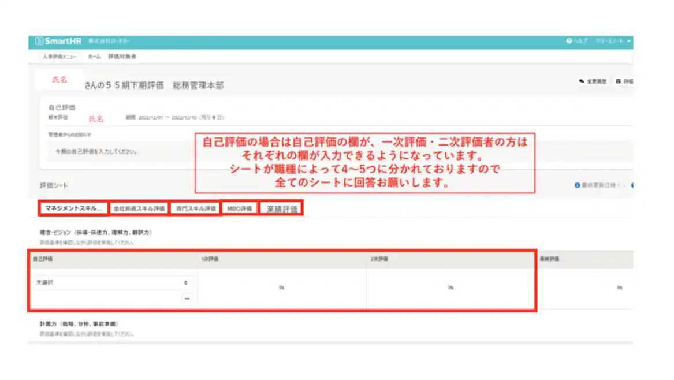Open the 評価対象者 link
Image resolution: width=674 pixels, height=380 pixels.
click(122, 57)
